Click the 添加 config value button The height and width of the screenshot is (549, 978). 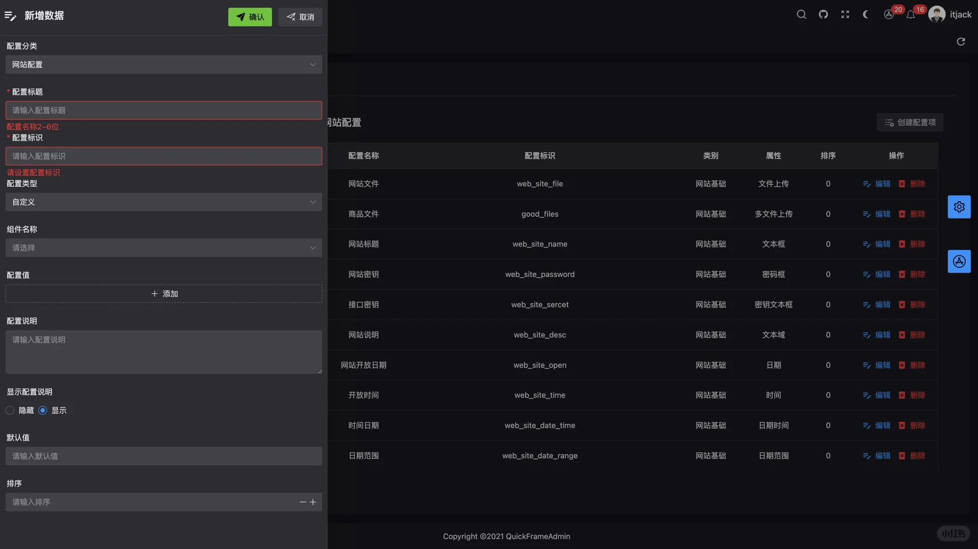click(164, 294)
